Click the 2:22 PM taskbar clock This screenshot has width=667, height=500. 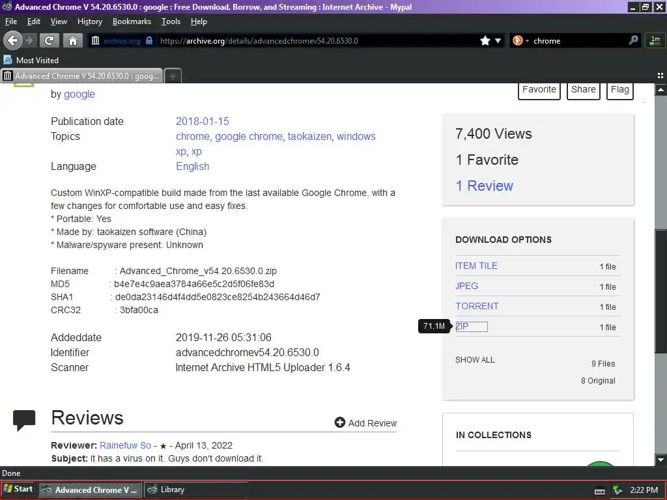644,490
